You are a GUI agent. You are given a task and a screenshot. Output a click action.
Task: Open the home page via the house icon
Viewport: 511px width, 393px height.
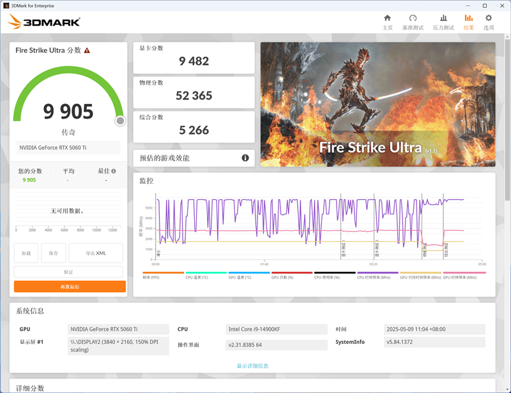(x=387, y=19)
